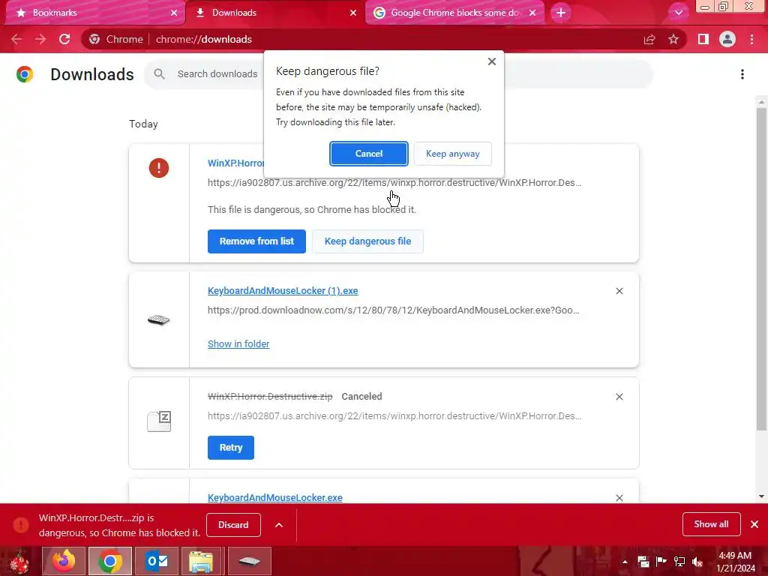Open a new tab with plus button
768x576 pixels.
click(x=561, y=13)
